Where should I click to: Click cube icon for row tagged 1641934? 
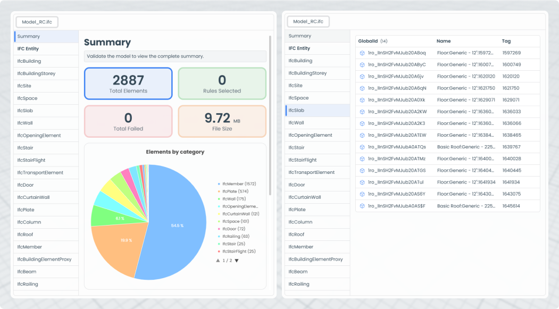(x=362, y=182)
